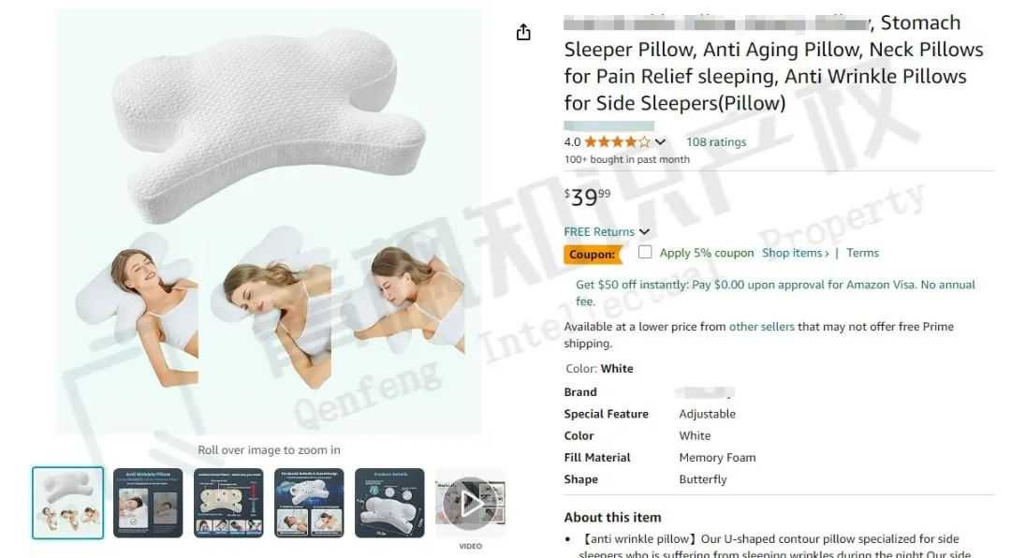Click the store link bar under title
This screenshot has width=1011, height=558.
click(608, 125)
